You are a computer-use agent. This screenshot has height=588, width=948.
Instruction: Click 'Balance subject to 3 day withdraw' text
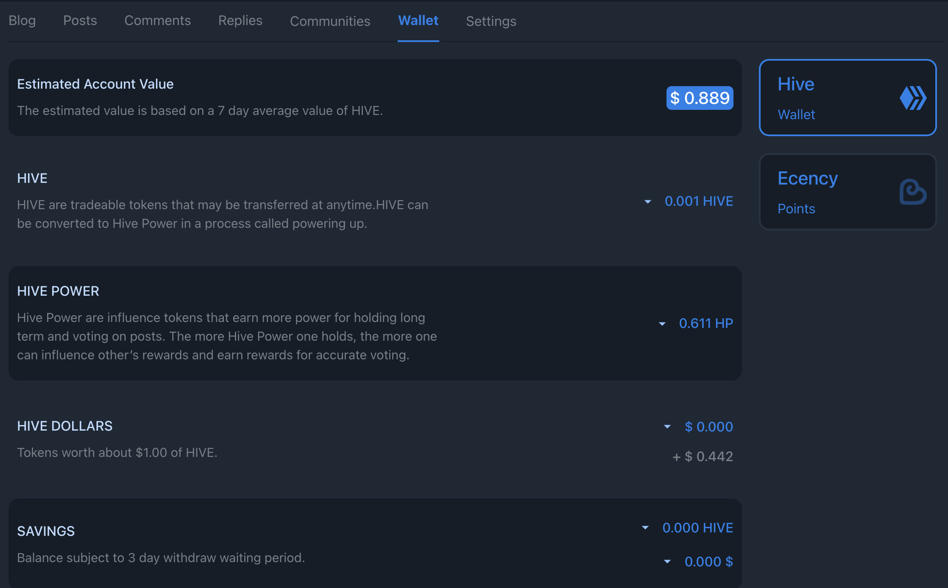114,557
